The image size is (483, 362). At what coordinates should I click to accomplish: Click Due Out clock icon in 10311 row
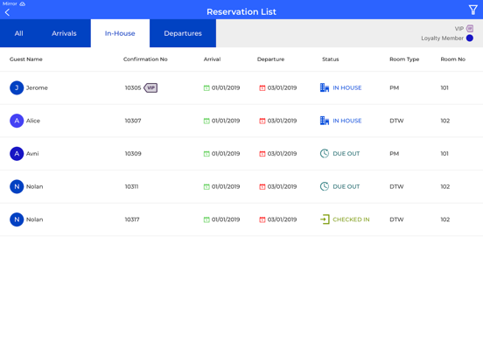point(325,186)
